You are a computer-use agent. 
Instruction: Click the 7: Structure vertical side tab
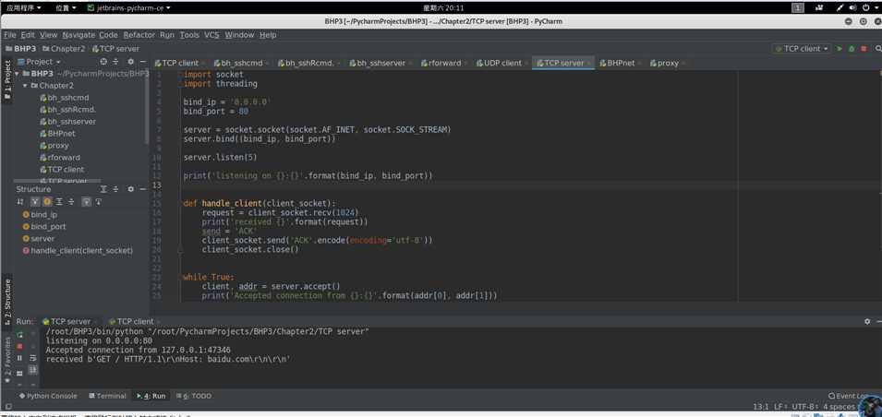tap(7, 300)
